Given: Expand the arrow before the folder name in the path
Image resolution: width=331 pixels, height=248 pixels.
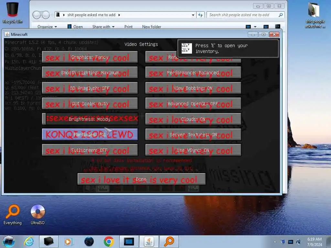Looking at the screenshot, I should pyautogui.click(x=64, y=15).
